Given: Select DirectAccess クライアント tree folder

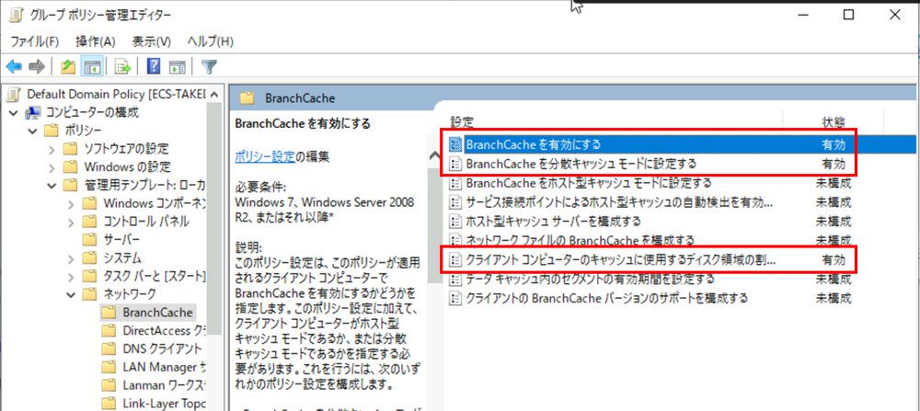Looking at the screenshot, I should click(165, 331).
